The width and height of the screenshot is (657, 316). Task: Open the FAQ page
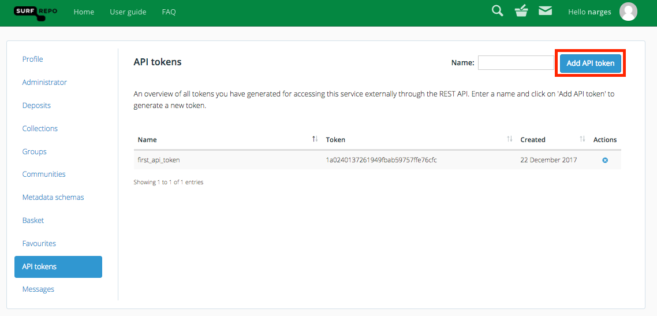(x=169, y=12)
